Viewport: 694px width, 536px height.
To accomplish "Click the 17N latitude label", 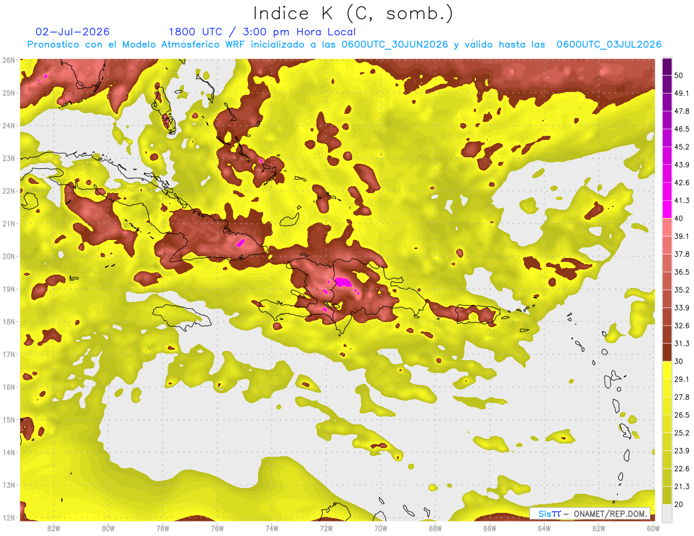I will (8, 354).
